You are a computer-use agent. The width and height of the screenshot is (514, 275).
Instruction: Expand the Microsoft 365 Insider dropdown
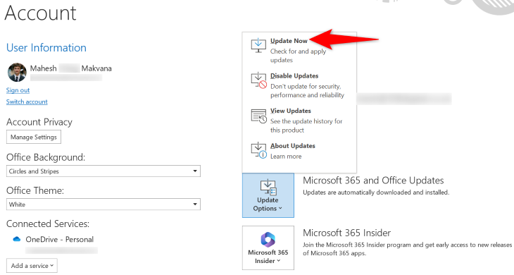tap(268, 248)
